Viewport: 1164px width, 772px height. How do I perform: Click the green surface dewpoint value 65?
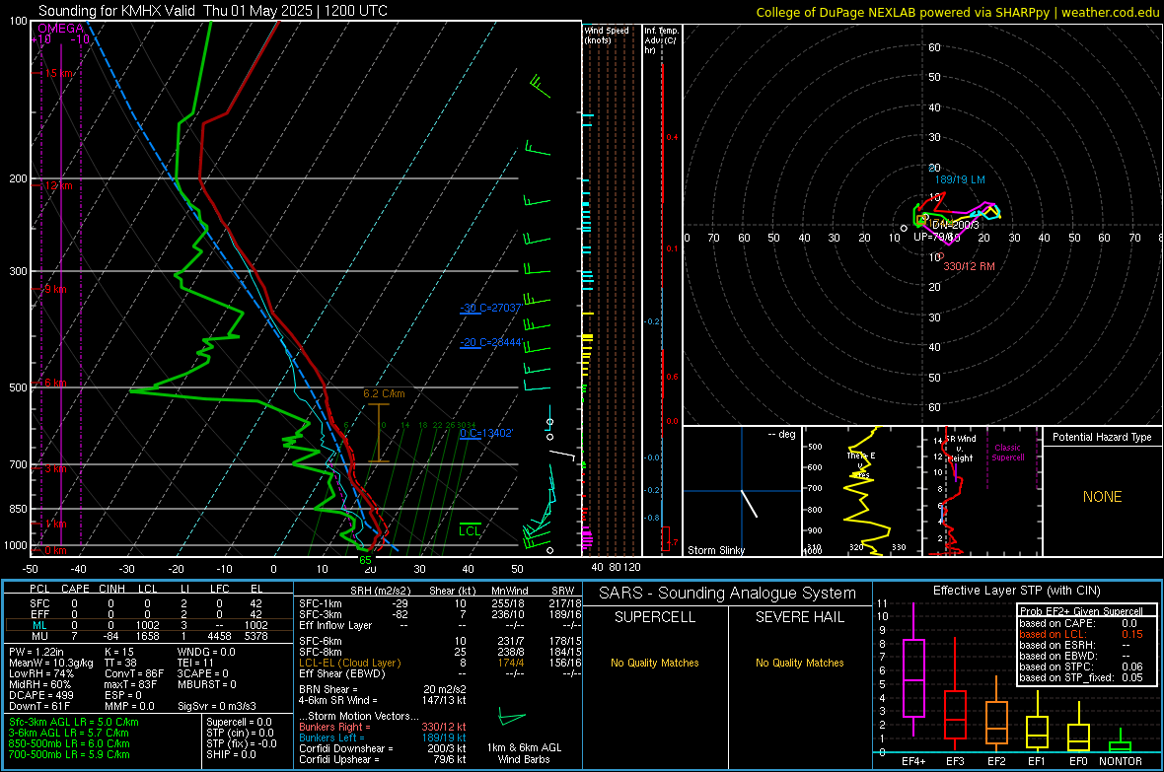click(x=365, y=560)
